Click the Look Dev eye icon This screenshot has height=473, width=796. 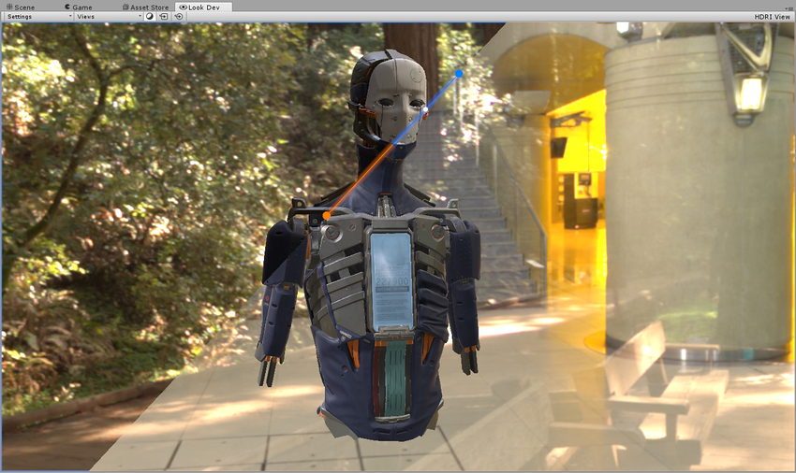pos(184,7)
